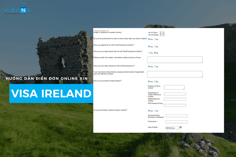Open the No Of Months dropdown
Screen dimensions: 236x157
click(162, 35)
